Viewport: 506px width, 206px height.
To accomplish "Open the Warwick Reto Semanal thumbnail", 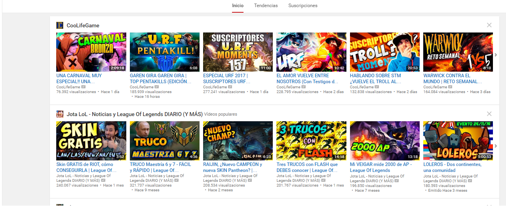I will [458, 52].
